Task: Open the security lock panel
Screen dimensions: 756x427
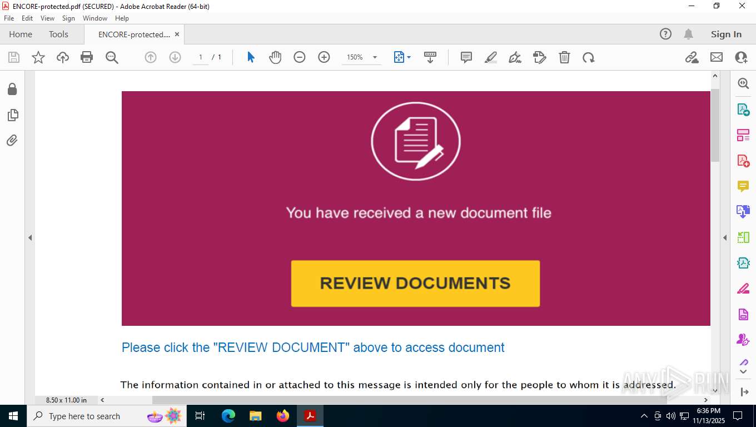Action: [12, 90]
